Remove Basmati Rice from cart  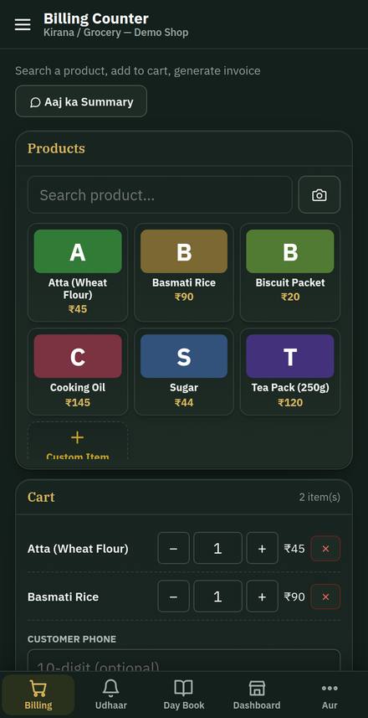(x=325, y=597)
